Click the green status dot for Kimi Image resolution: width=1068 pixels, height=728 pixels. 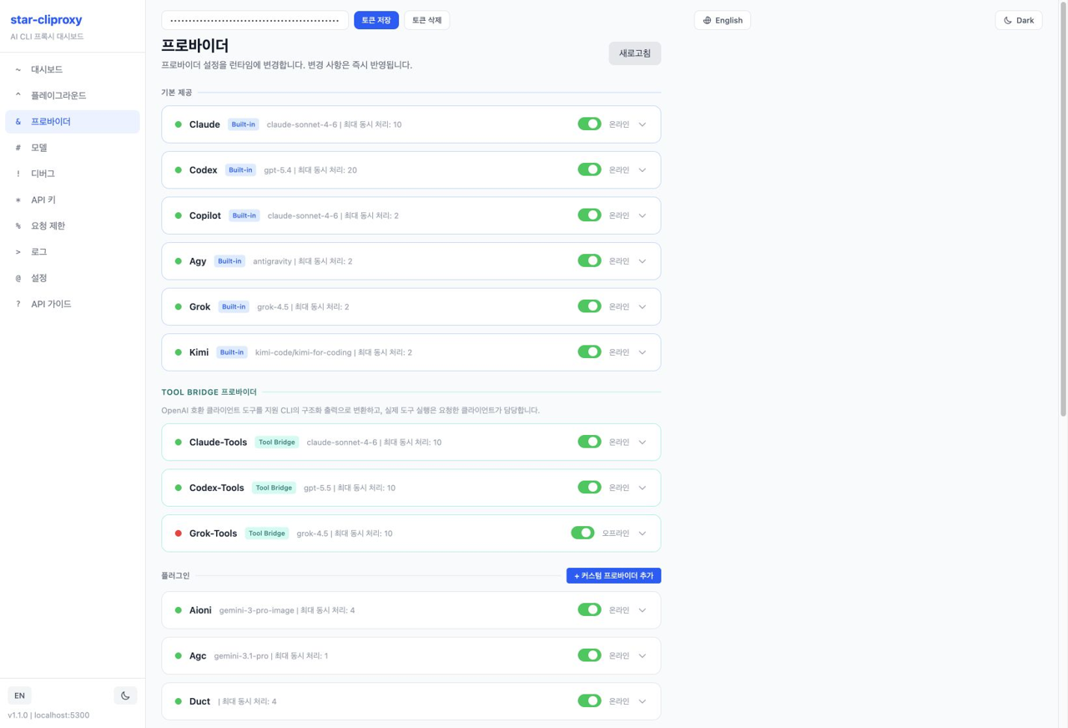178,352
